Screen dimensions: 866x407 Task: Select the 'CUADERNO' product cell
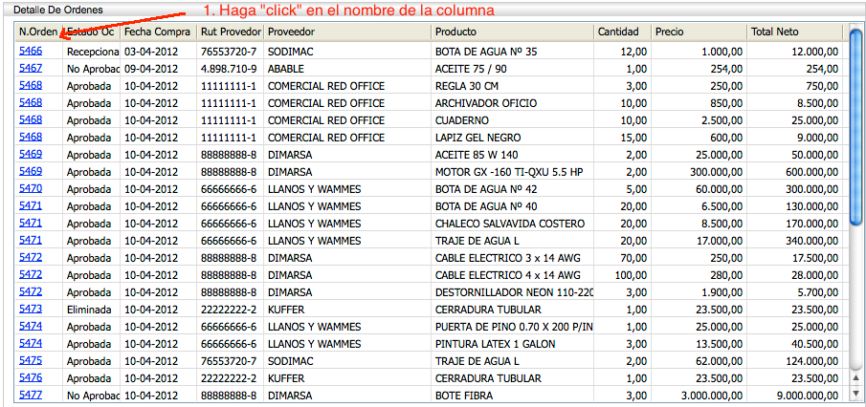[513, 120]
